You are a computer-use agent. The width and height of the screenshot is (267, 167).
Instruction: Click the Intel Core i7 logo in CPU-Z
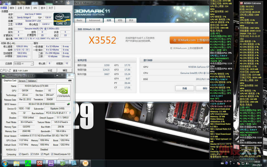click(62, 19)
